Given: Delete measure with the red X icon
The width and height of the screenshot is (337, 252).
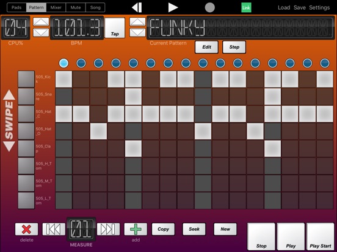Looking at the screenshot, I should click(x=26, y=229).
